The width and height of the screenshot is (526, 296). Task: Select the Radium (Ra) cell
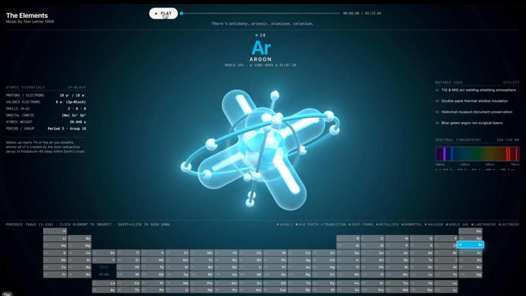pos(79,275)
